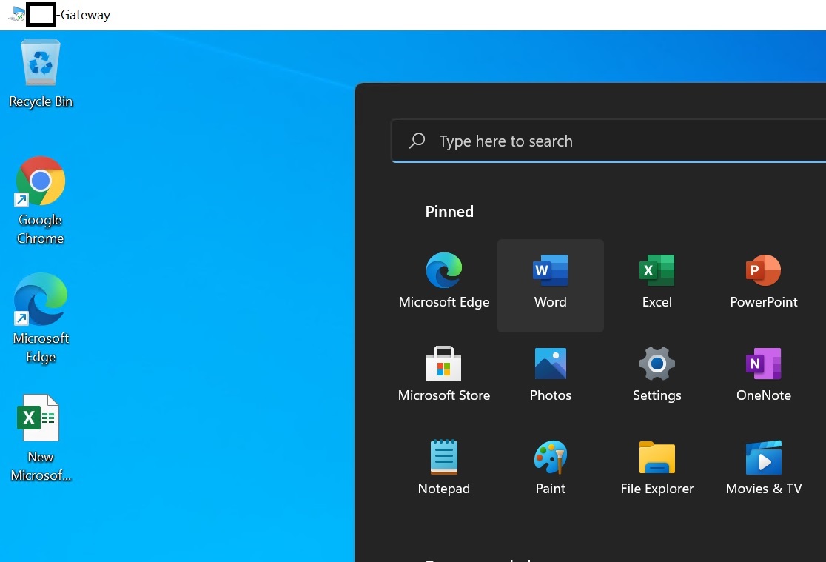Open Notepad from the Start menu
The width and height of the screenshot is (826, 562).
click(444, 467)
